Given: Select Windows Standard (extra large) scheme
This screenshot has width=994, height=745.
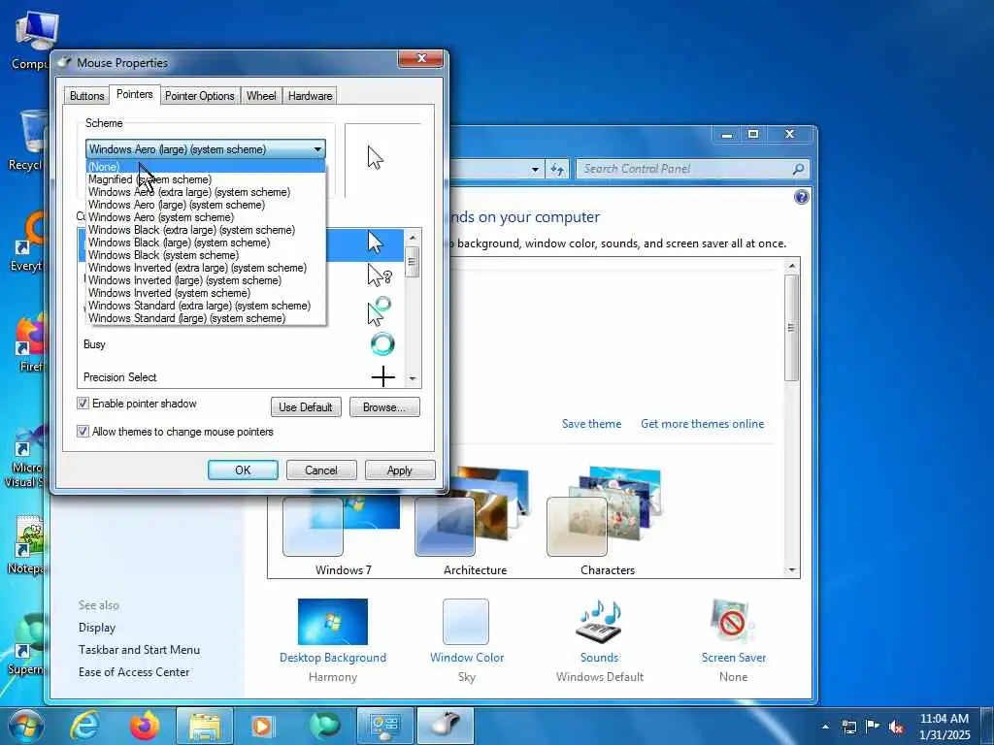Looking at the screenshot, I should (x=206, y=306).
